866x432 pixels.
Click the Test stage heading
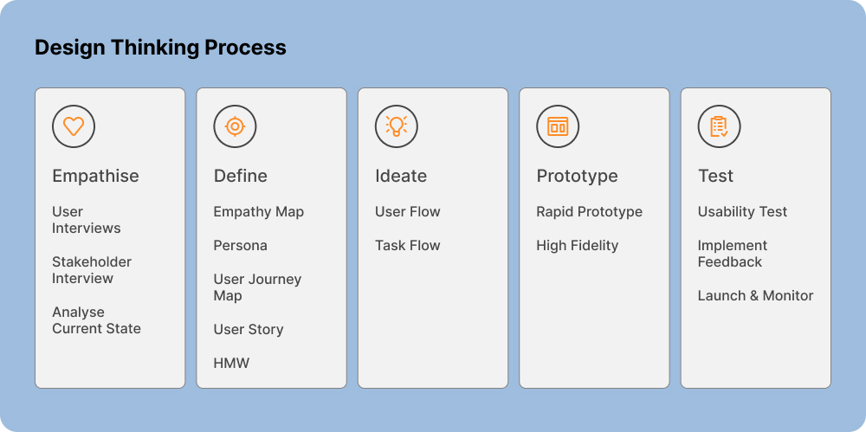(715, 176)
